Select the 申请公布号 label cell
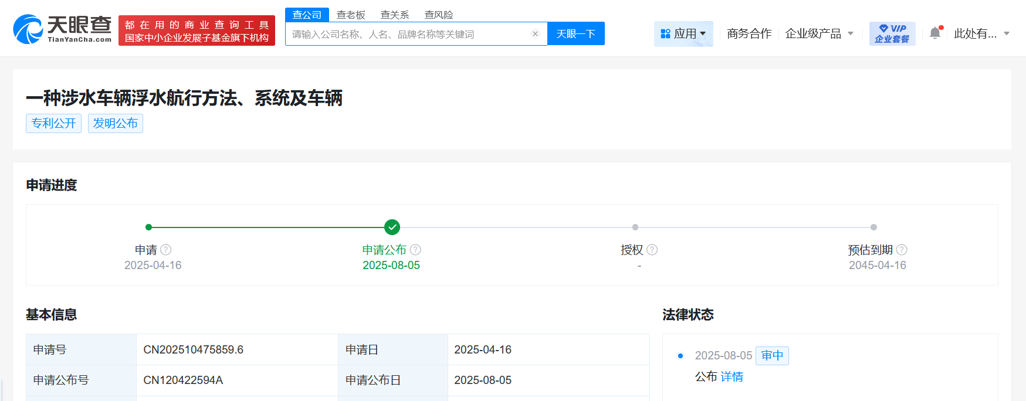 pyautogui.click(x=82, y=380)
